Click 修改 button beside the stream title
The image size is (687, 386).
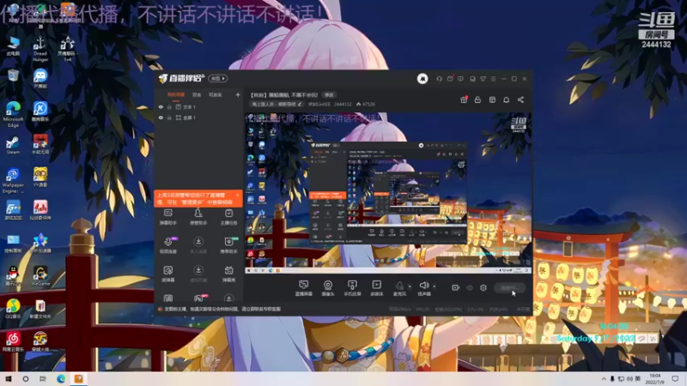click(x=329, y=95)
